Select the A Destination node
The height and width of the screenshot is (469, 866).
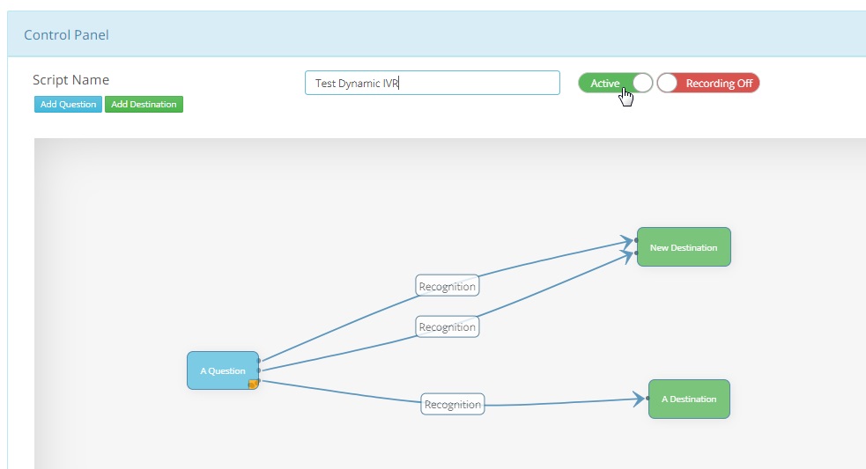[x=689, y=399]
